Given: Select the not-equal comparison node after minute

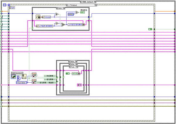Looking at the screenshot, I should click(57, 14).
